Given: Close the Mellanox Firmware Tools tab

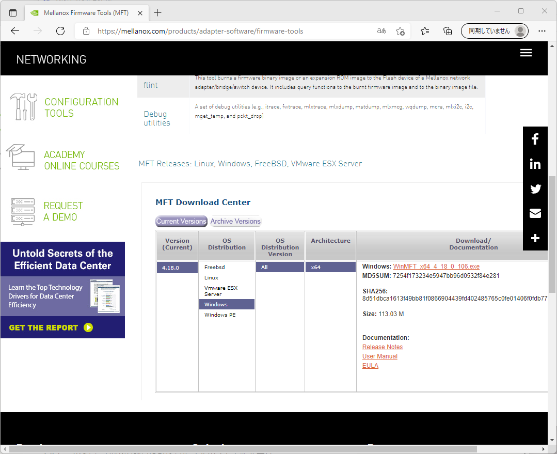Looking at the screenshot, I should [140, 13].
